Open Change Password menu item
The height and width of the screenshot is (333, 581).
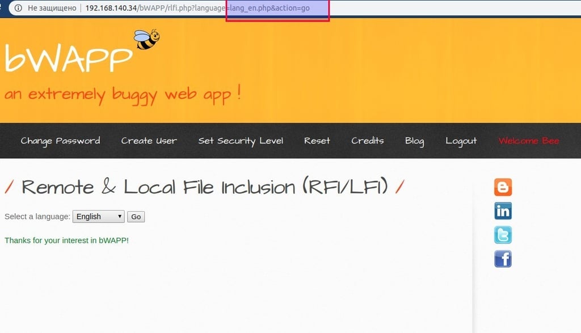[x=60, y=141]
